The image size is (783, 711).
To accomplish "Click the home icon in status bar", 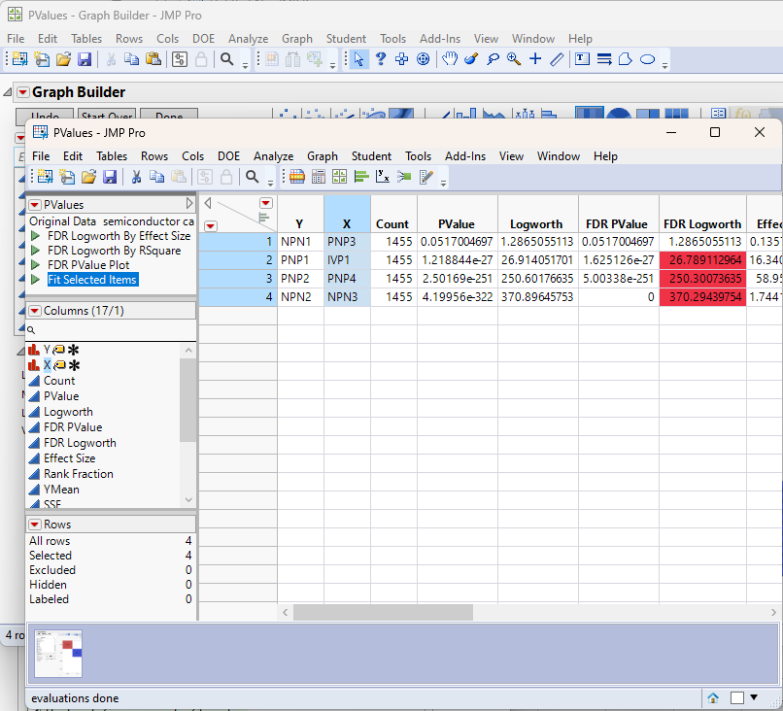I will click(x=713, y=697).
